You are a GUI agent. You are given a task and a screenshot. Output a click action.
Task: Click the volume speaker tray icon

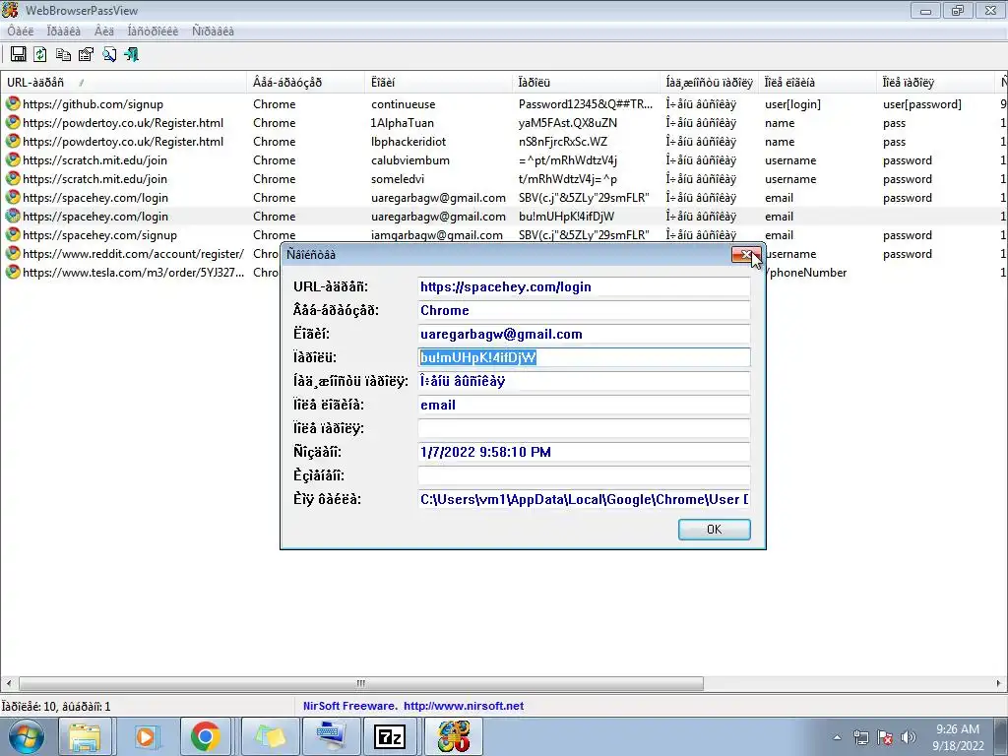(908, 737)
